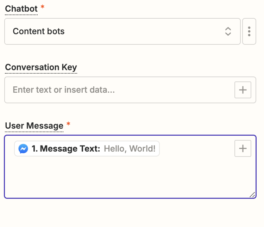
Task: Click the Messenger icon in the data pill
Action: pyautogui.click(x=23, y=149)
